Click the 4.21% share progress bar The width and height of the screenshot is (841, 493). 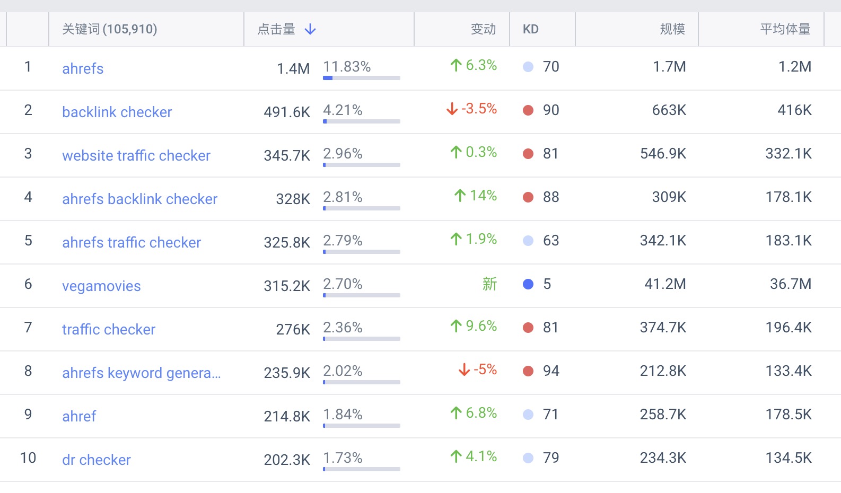tap(362, 121)
